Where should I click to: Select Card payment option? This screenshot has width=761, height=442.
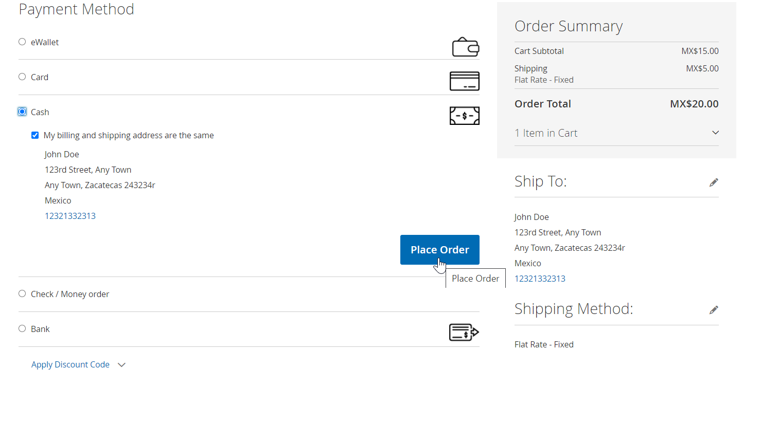pos(22,77)
